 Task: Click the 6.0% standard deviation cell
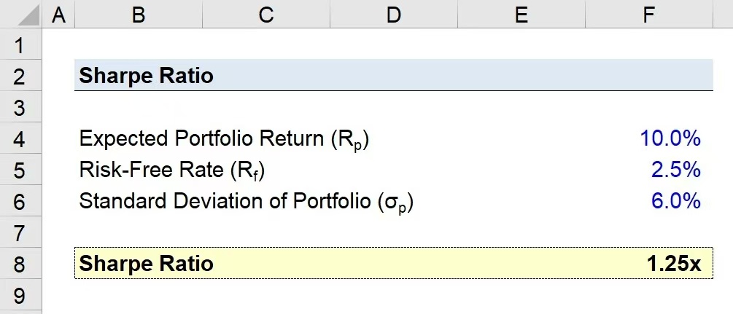pyautogui.click(x=649, y=200)
